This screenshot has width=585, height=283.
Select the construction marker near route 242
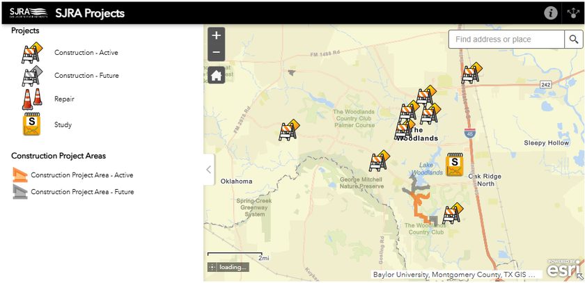click(x=471, y=73)
